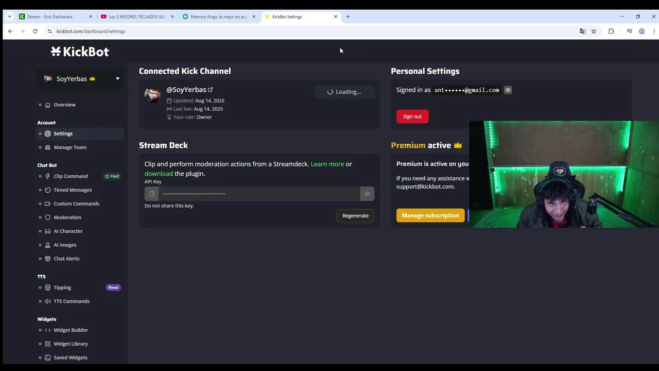Go back in browser
The width and height of the screenshot is (659, 371).
pos(10,31)
